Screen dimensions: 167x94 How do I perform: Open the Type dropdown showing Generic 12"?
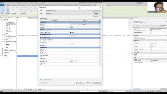point(68,14)
